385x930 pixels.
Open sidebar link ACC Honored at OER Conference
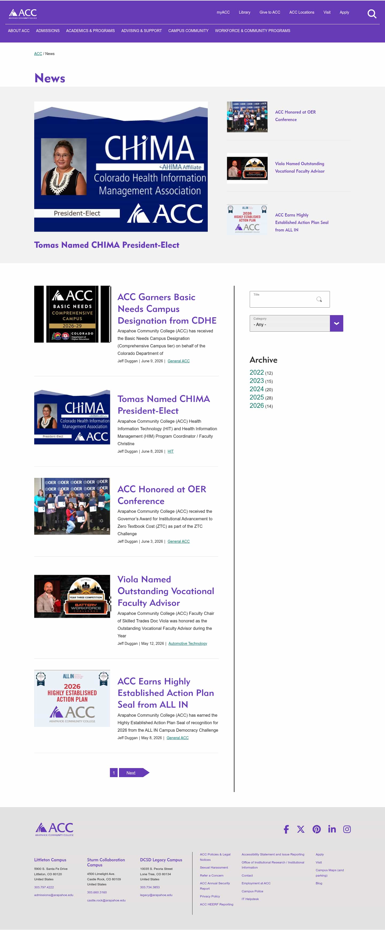[x=295, y=116]
